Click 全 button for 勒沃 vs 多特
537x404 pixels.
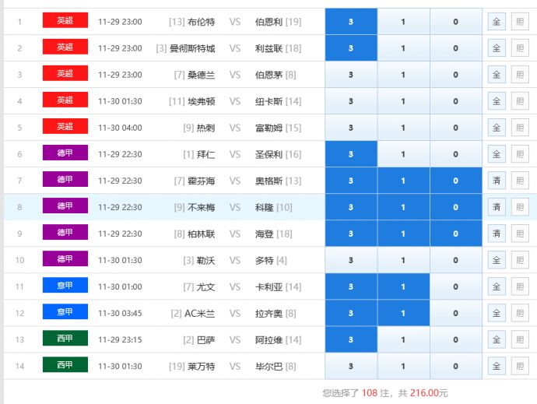click(x=496, y=260)
